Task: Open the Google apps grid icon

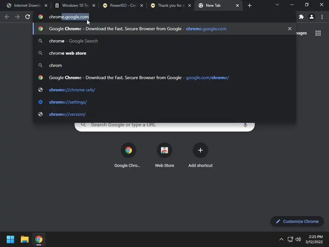Action: (x=318, y=33)
